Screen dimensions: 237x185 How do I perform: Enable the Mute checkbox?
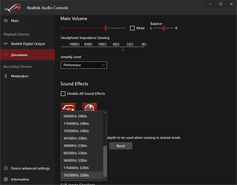pyautogui.click(x=132, y=28)
